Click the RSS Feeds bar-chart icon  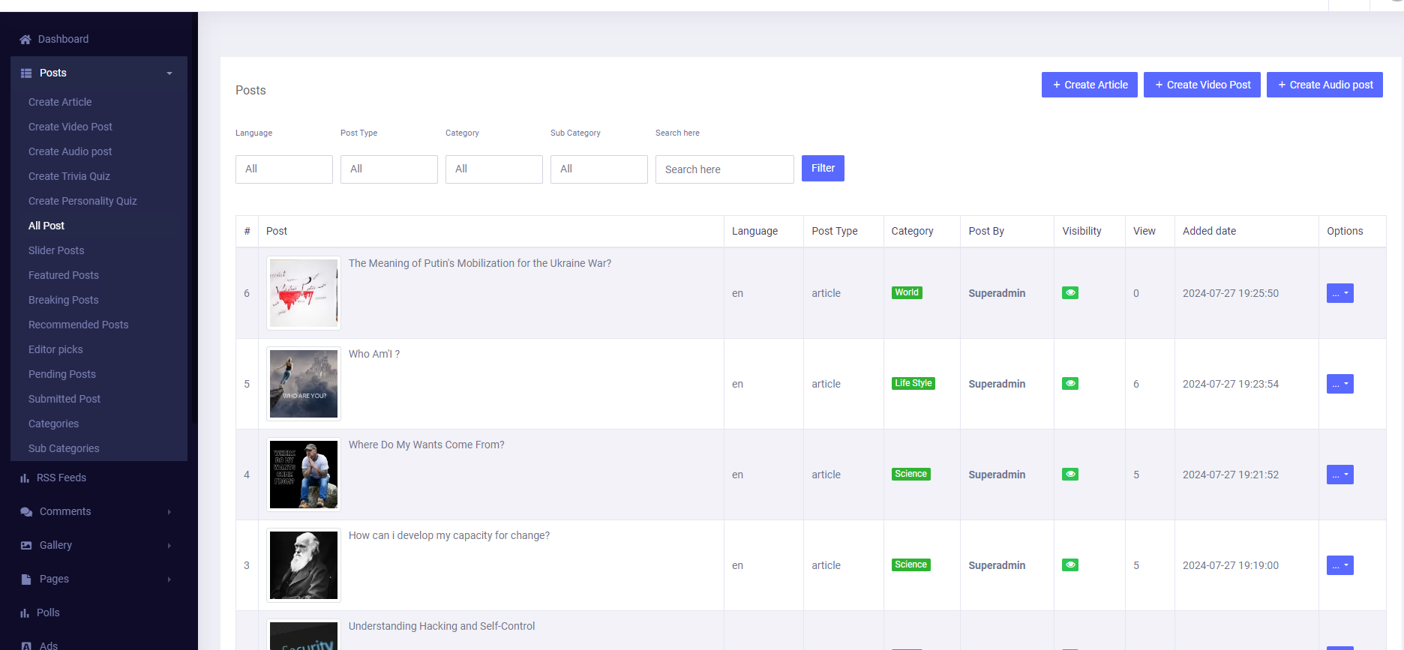click(25, 478)
